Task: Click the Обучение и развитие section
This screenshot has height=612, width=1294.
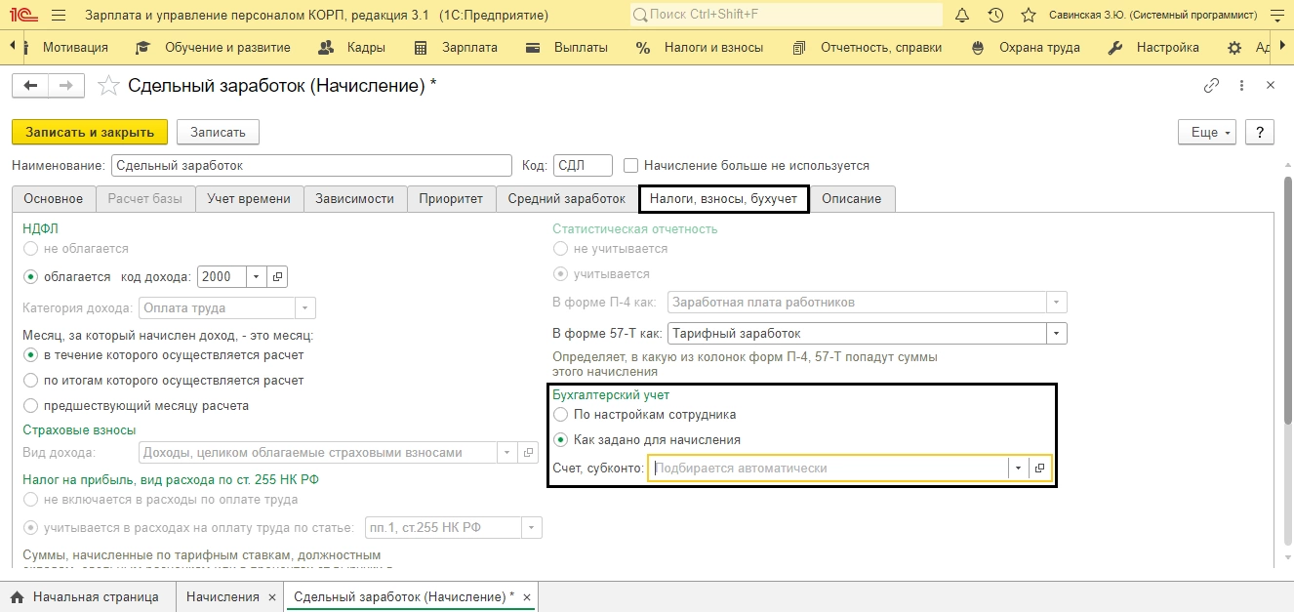Action: click(213, 47)
